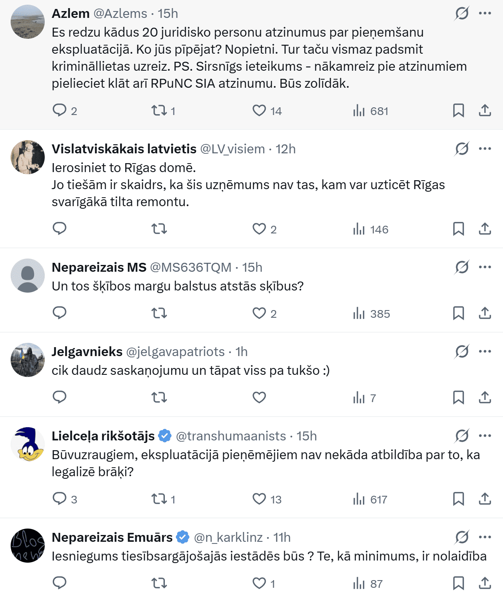Repost the tweet by Nepareizais MS
503x598 pixels.
click(x=159, y=313)
